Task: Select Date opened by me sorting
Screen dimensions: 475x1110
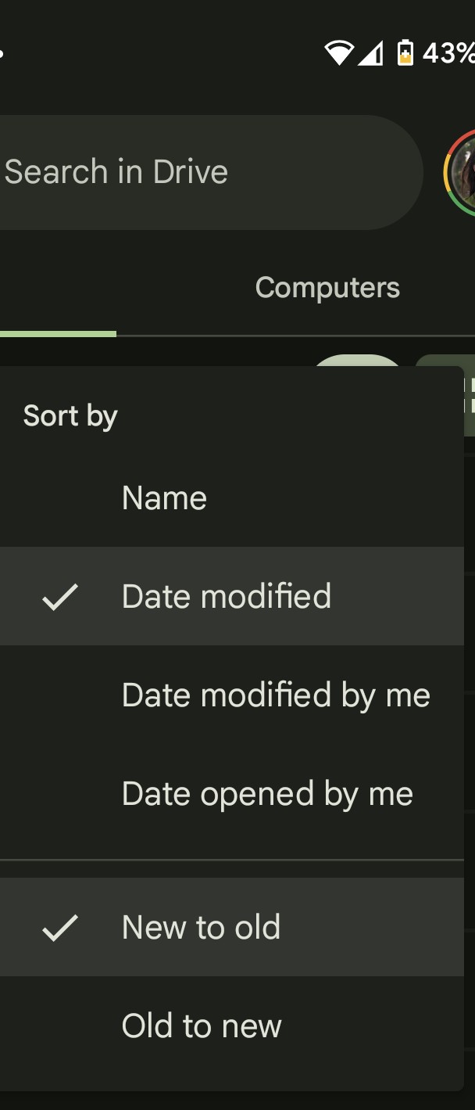Action: 267,794
